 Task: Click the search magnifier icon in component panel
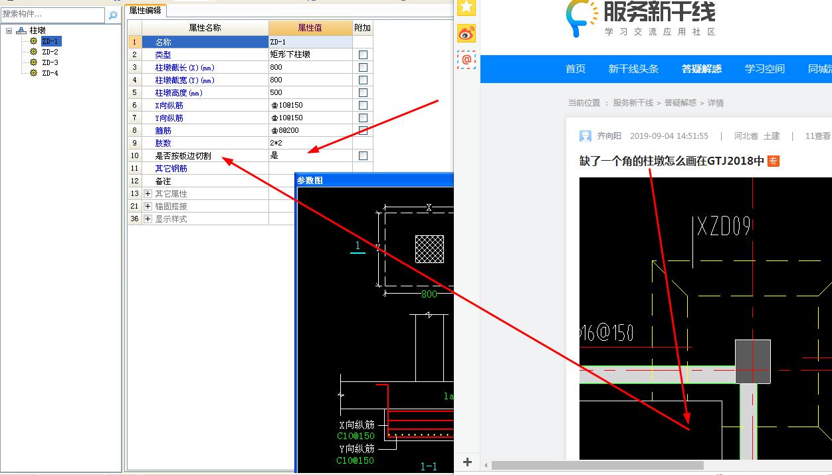click(x=112, y=15)
